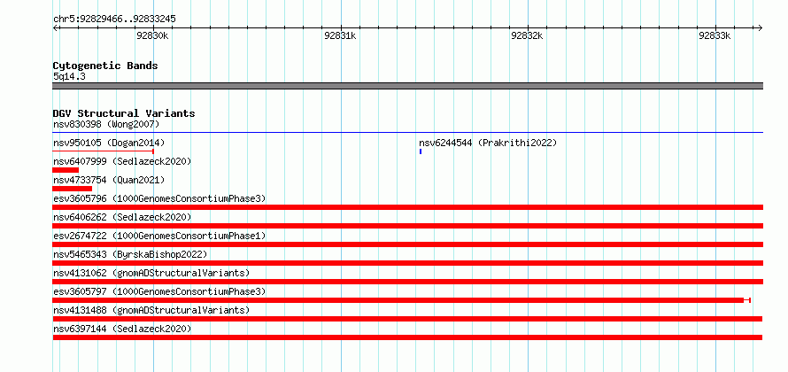Click the red nsv4131062 variant bar
The image size is (788, 372).
click(x=407, y=282)
